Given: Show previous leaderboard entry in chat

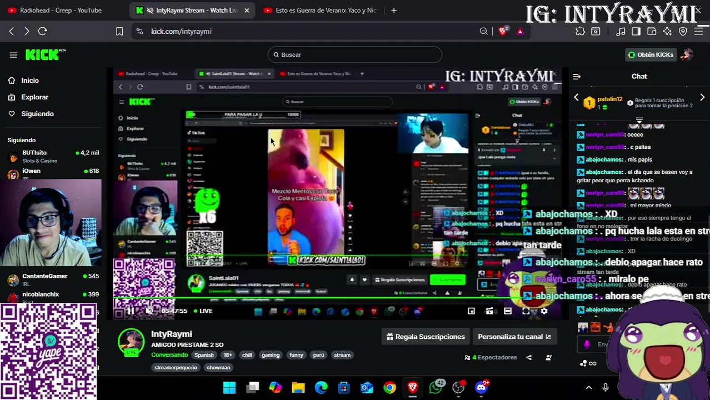Looking at the screenshot, I should (x=576, y=98).
